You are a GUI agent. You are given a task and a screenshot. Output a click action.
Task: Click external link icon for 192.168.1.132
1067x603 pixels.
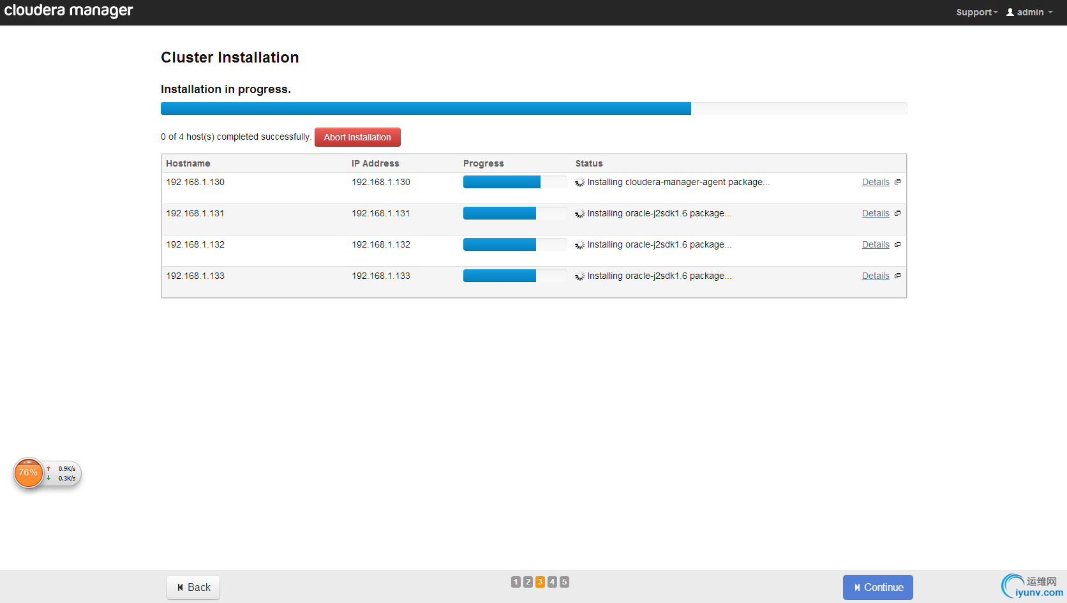tap(897, 244)
